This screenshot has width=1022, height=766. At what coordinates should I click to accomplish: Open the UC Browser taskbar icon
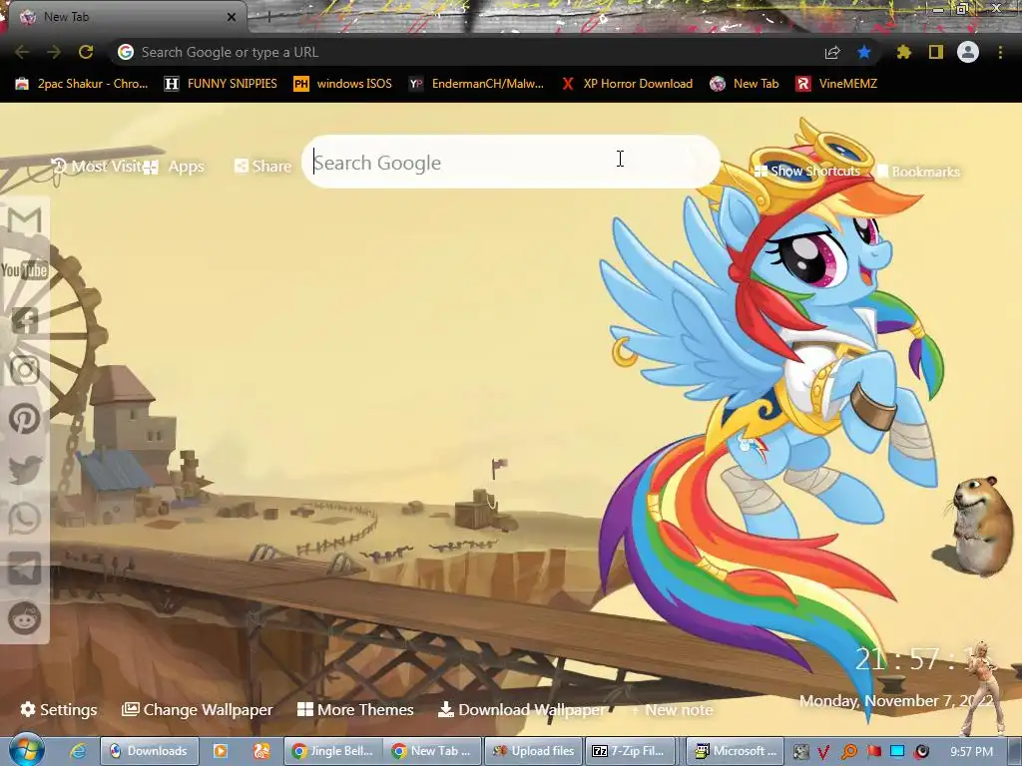(261, 751)
